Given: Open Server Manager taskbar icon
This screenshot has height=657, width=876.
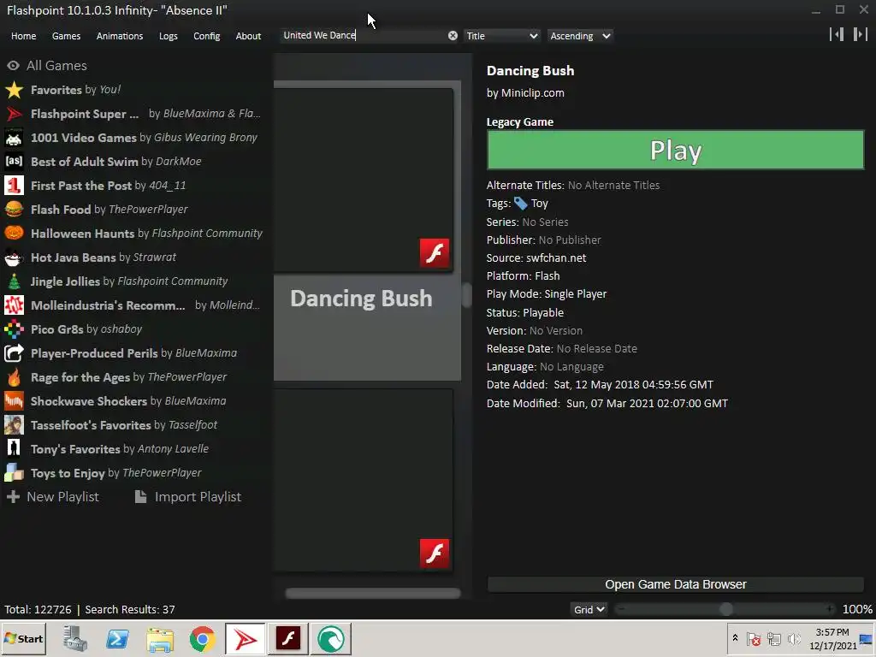Looking at the screenshot, I should tap(75, 639).
